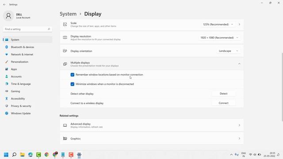Viewport: 283px width, 159px height.
Task: Open the ENG IN language switcher
Action: [244, 155]
